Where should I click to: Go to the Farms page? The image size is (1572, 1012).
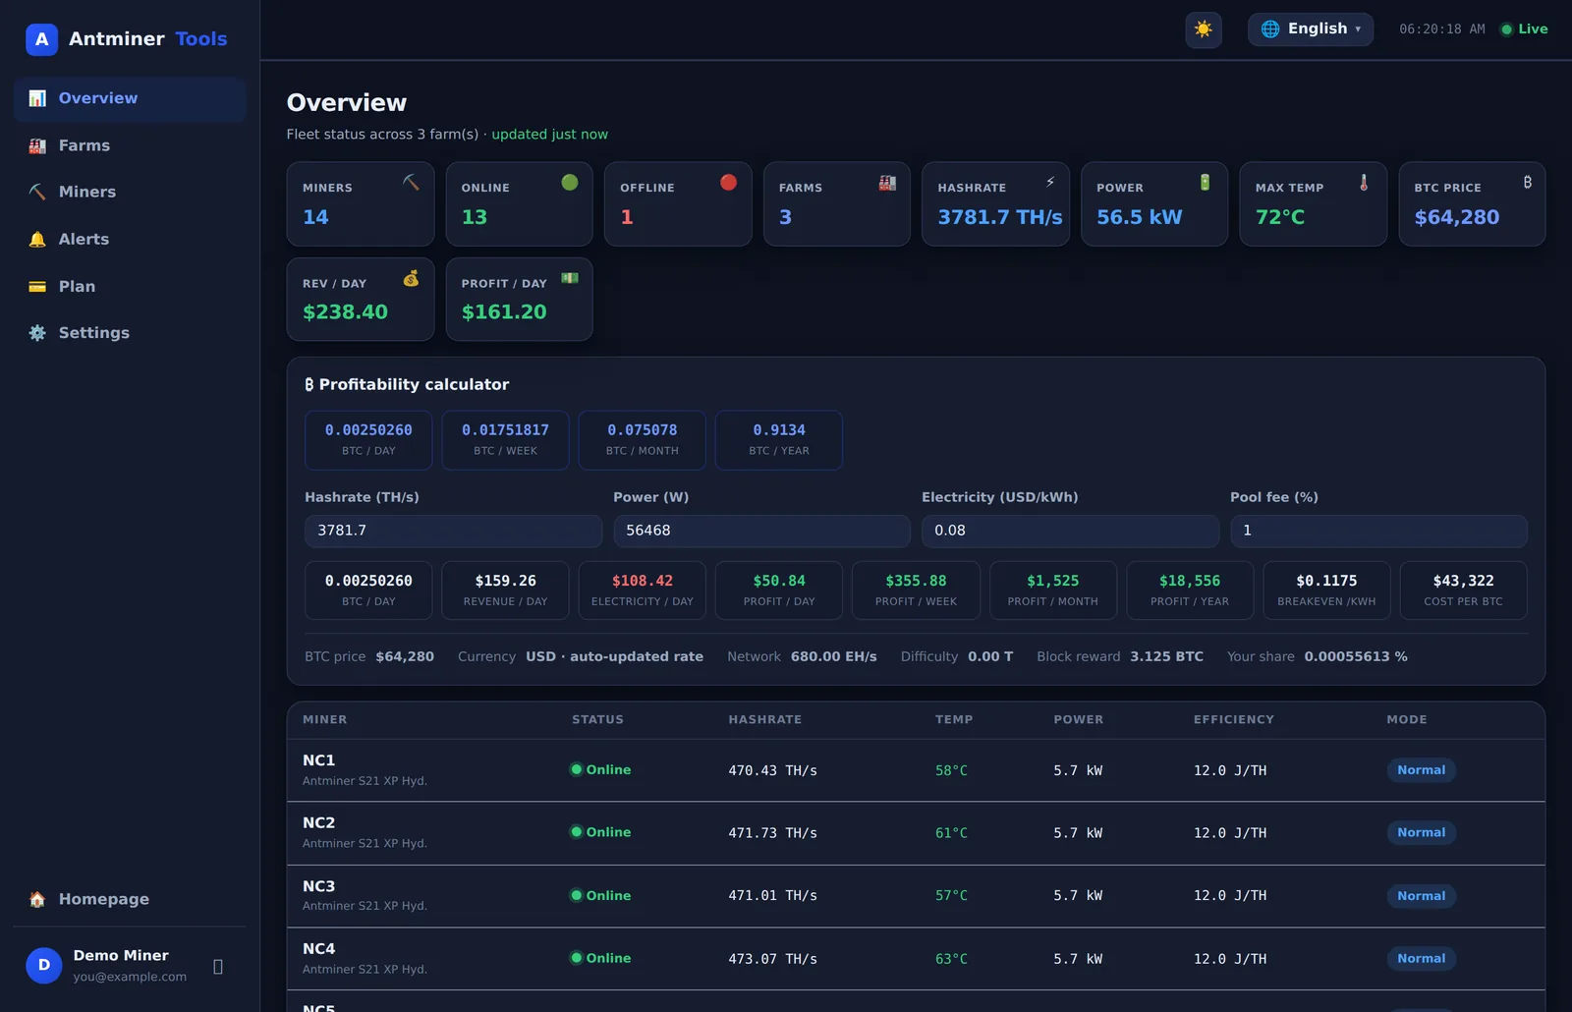click(x=130, y=145)
